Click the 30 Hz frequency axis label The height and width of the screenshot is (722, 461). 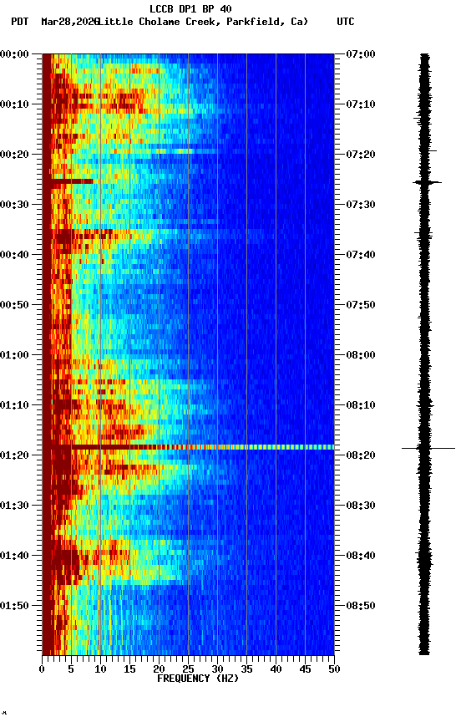point(217,669)
